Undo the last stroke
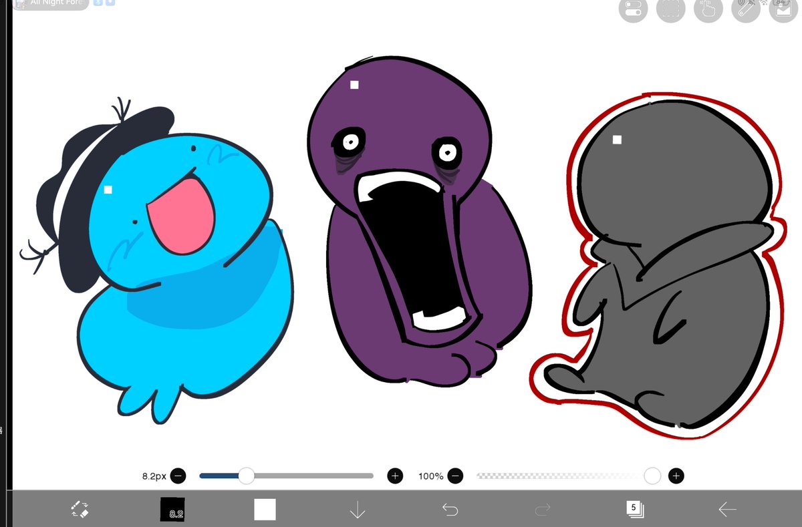 tap(450, 510)
